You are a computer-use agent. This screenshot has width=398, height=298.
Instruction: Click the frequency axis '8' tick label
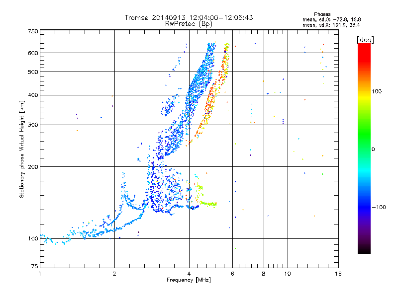(264, 274)
